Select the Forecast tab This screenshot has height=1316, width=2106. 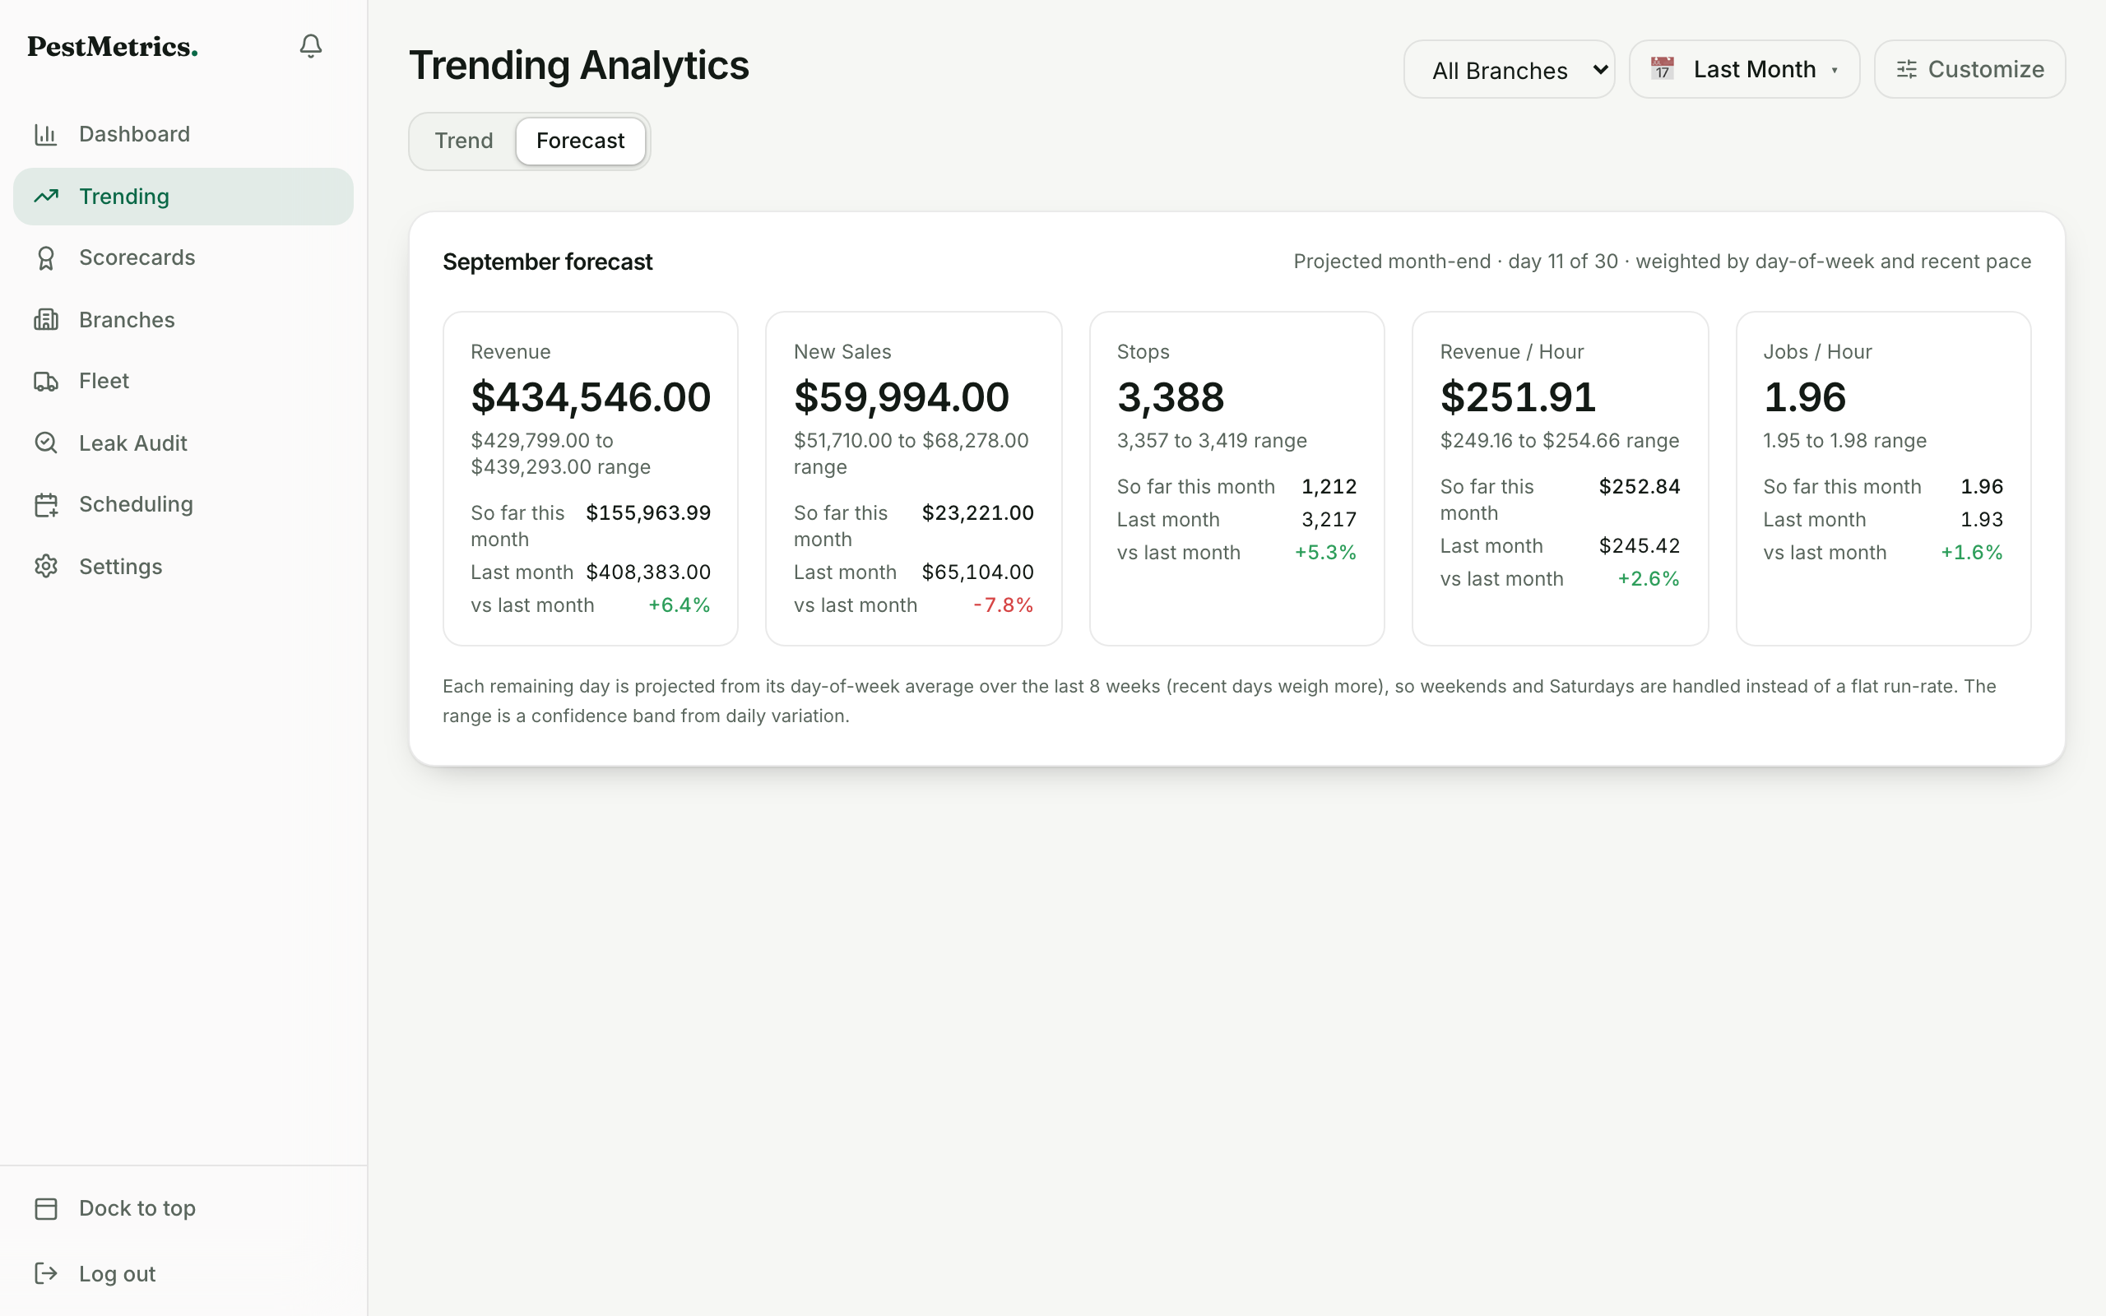(x=581, y=141)
